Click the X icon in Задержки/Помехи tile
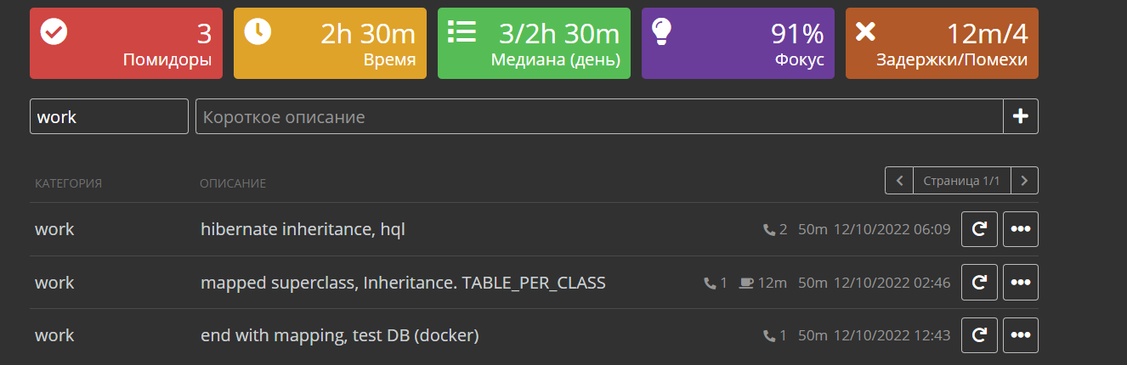Screen dimensions: 1127x365 pos(865,31)
